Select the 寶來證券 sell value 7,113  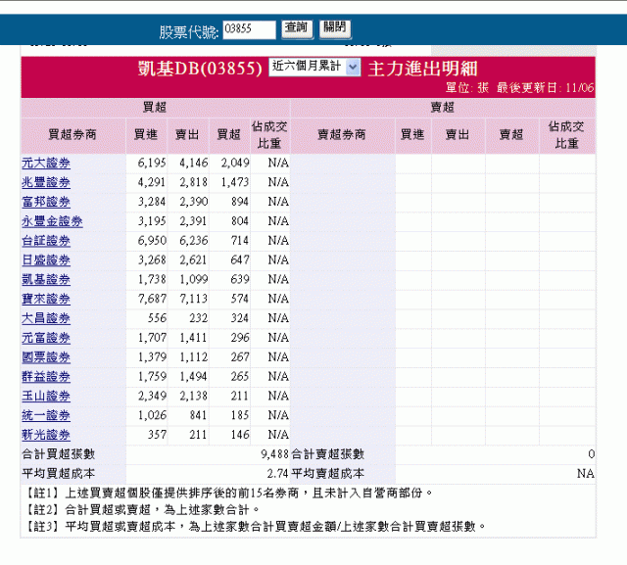[194, 300]
